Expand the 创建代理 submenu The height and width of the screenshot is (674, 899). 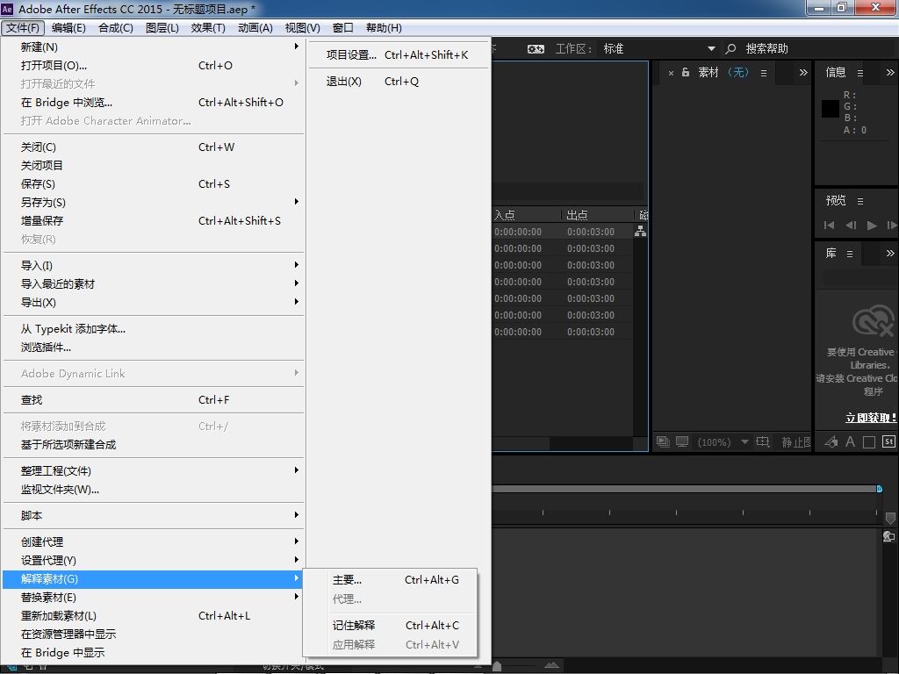154,541
